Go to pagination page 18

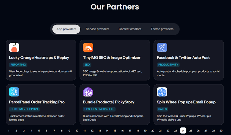[x=137, y=131]
